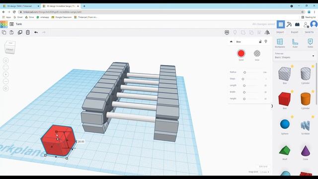Pick the red Box shape
Image resolution: width=318 pixels, height=179 pixels.
tap(285, 99)
